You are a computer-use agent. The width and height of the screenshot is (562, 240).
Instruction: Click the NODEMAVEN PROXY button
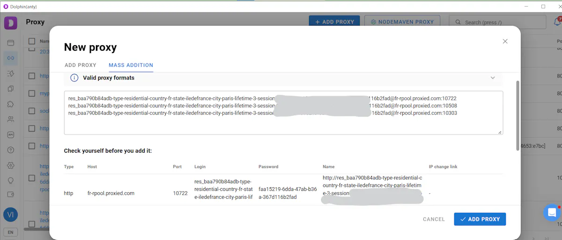[402, 21]
